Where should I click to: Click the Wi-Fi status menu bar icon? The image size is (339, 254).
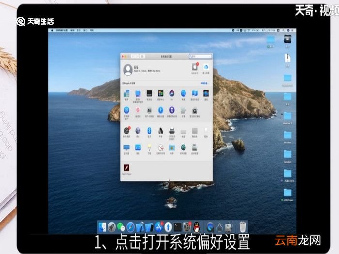click(x=248, y=30)
